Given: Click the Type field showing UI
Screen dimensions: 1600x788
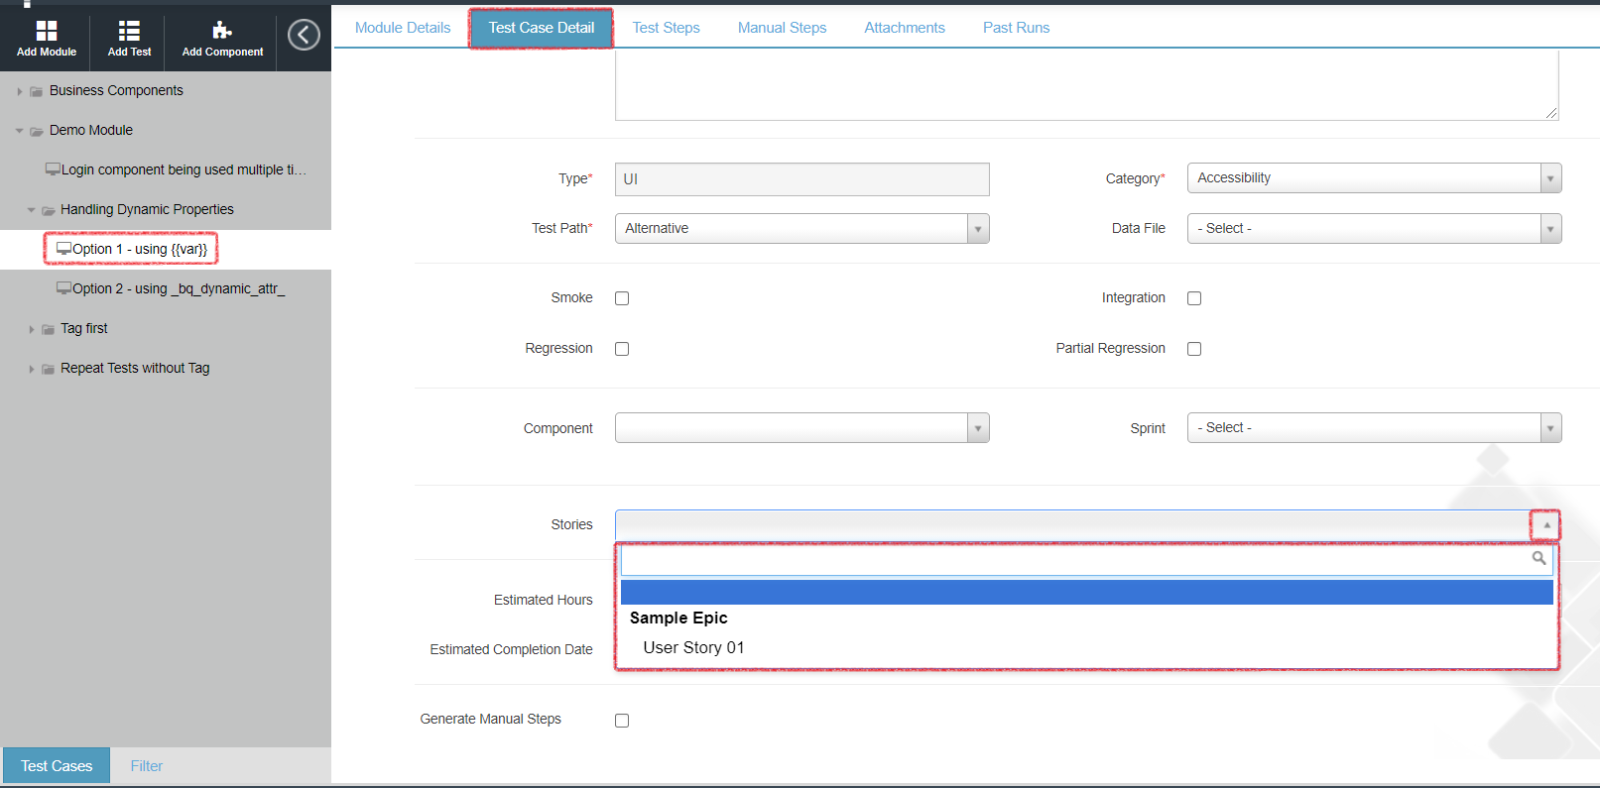Looking at the screenshot, I should coord(801,179).
